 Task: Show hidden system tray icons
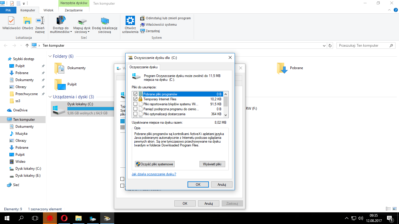(347, 218)
